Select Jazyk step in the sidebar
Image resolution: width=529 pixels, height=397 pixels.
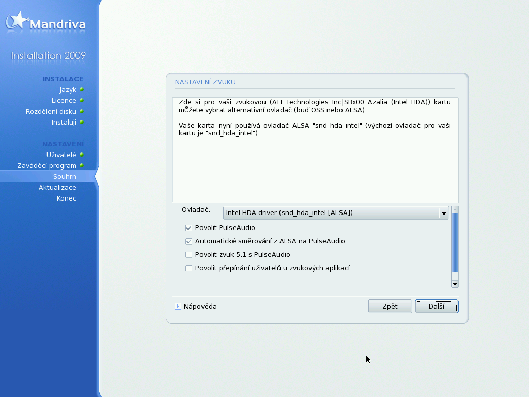[x=68, y=90]
